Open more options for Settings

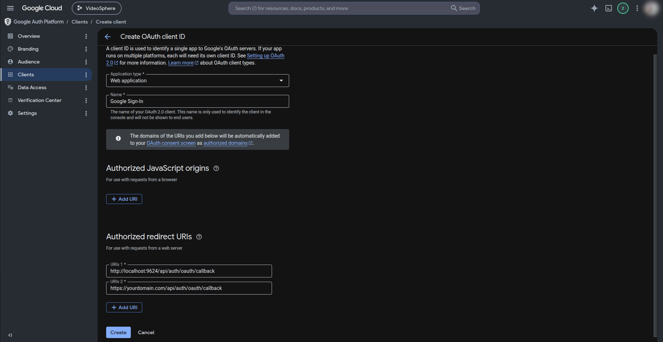[86, 113]
